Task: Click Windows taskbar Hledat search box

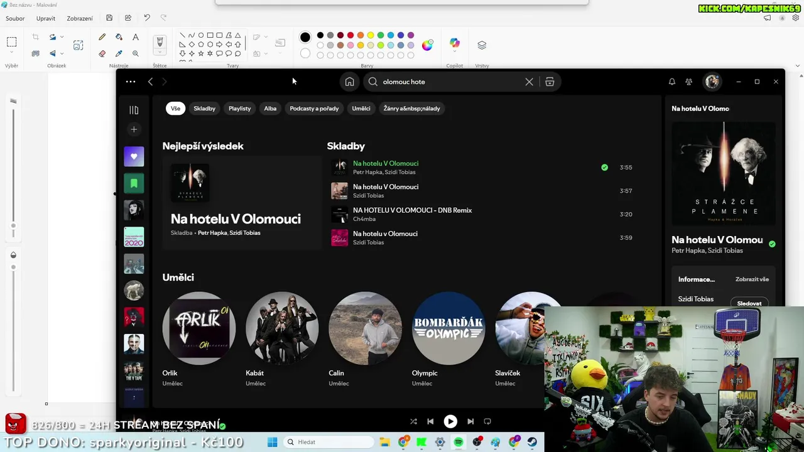Action: click(x=329, y=442)
